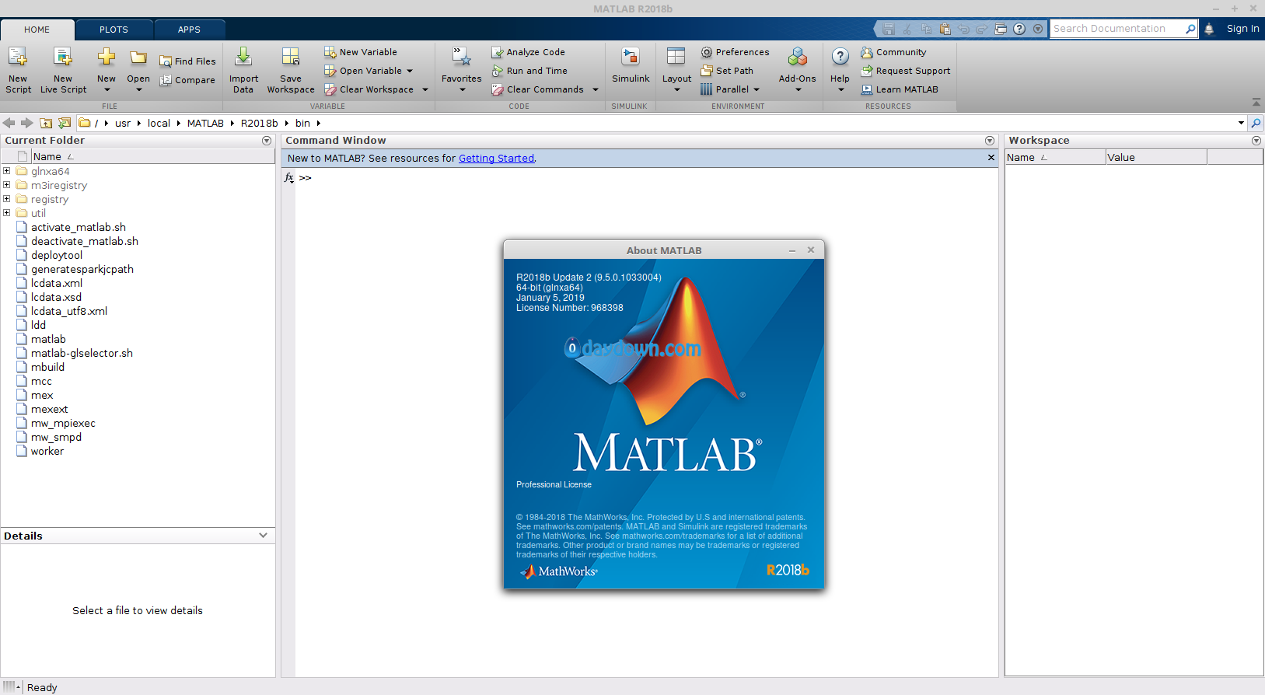The height and width of the screenshot is (695, 1265).
Task: Close the About MATLAB dialog
Action: point(811,250)
